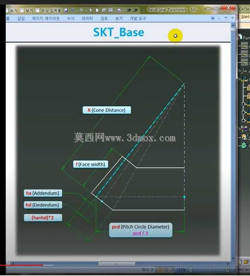The image size is (250, 276).
Task: Click the zoom slider handle
Action: click(x=209, y=270)
